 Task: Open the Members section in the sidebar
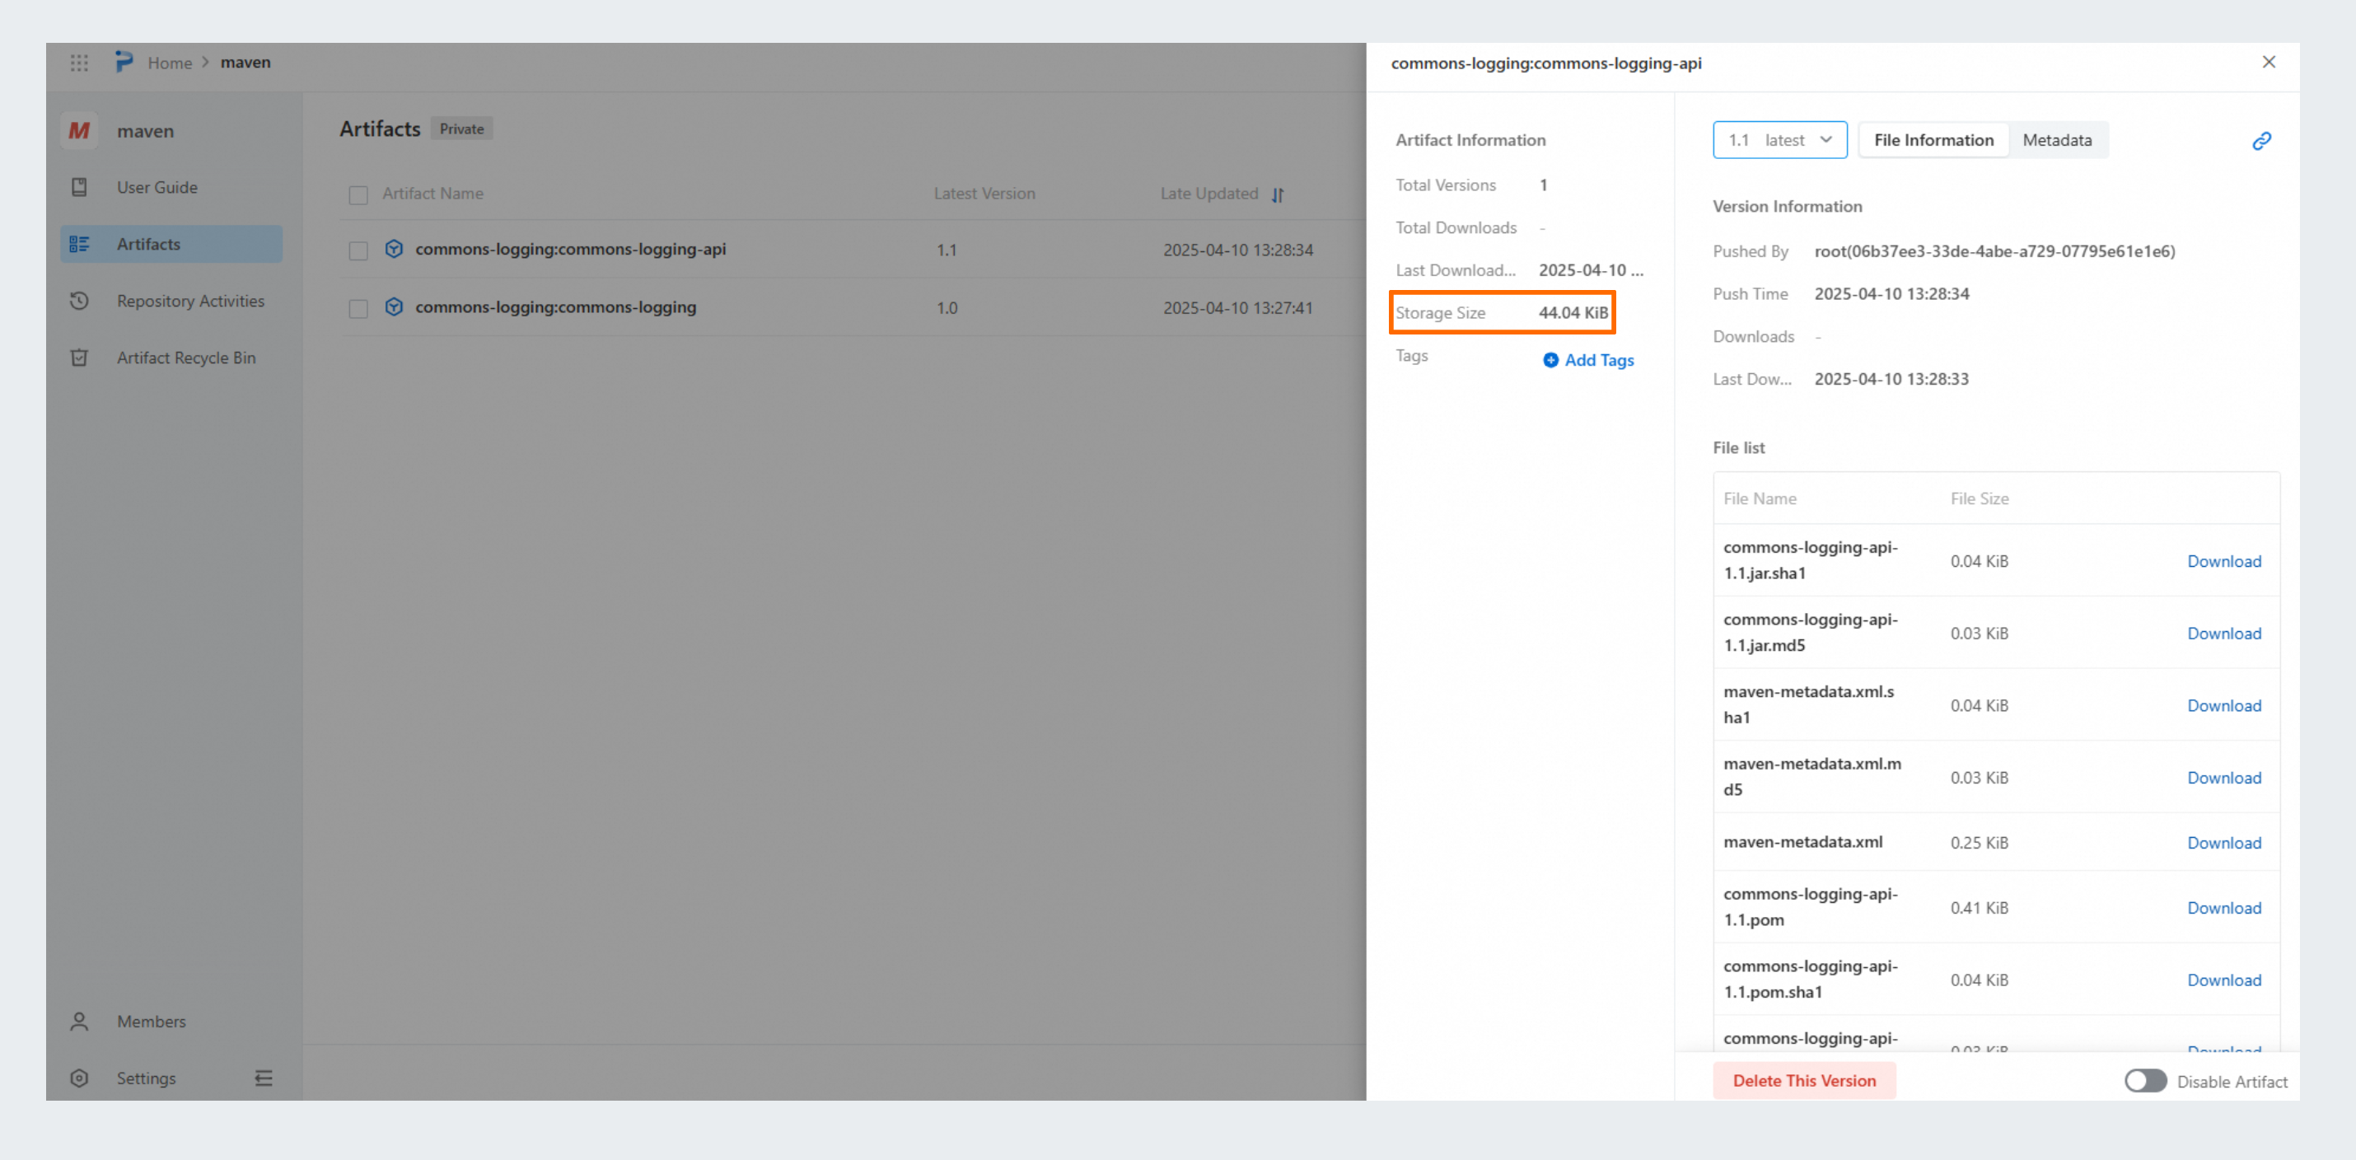coord(151,1022)
